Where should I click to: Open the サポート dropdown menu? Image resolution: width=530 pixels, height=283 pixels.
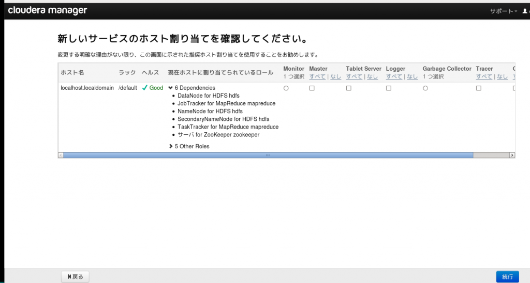click(x=503, y=11)
